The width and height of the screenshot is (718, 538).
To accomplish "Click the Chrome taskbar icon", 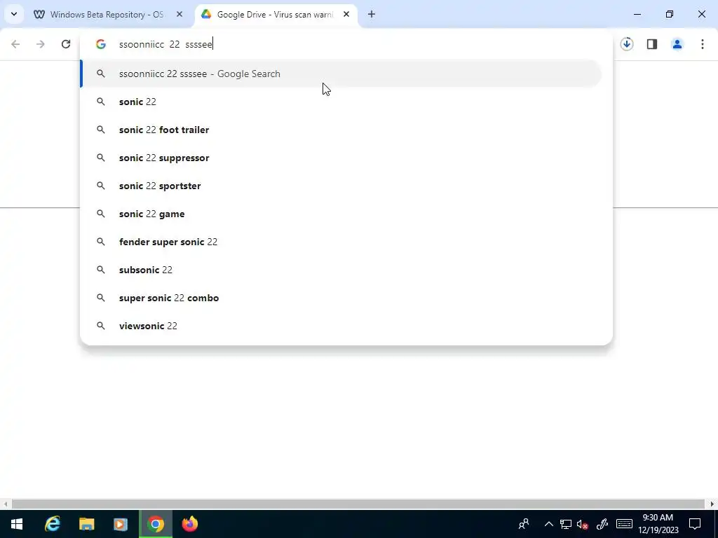I will [x=156, y=524].
